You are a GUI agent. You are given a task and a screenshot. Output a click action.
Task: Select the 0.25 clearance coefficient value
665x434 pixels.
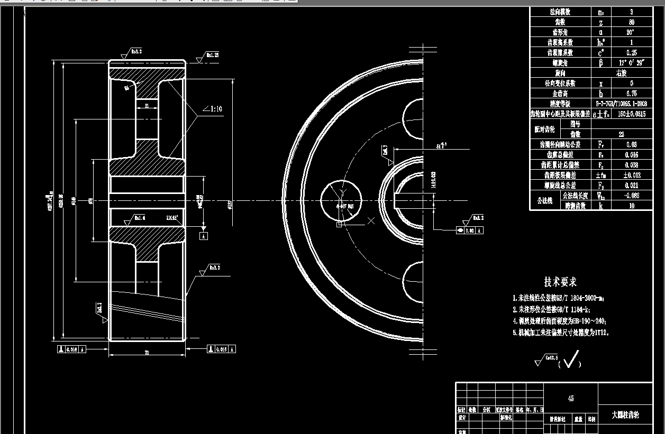(631, 53)
